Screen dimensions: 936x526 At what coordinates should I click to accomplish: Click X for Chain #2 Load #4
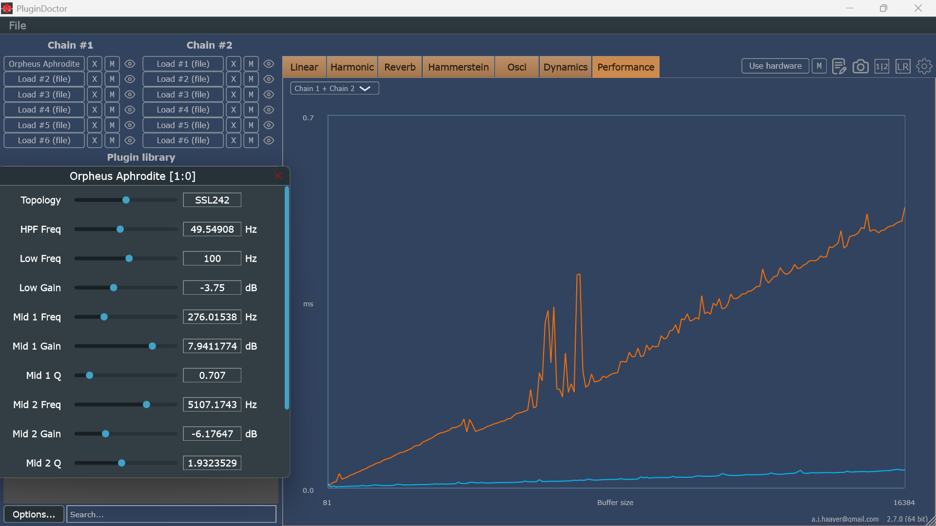point(234,110)
